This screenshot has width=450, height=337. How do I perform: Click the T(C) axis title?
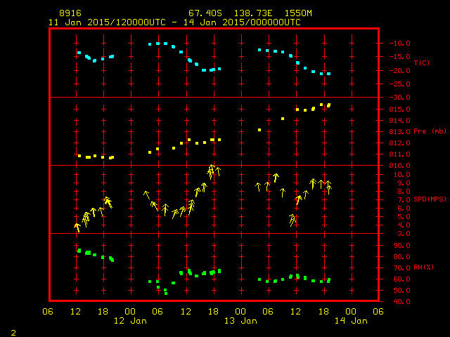[422, 62]
